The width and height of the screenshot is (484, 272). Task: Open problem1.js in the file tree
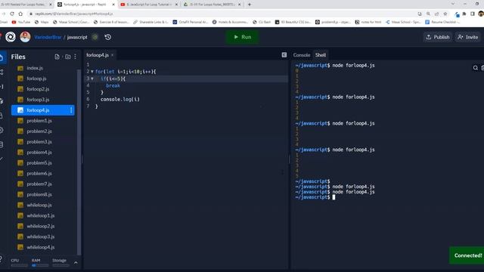[x=43, y=121]
